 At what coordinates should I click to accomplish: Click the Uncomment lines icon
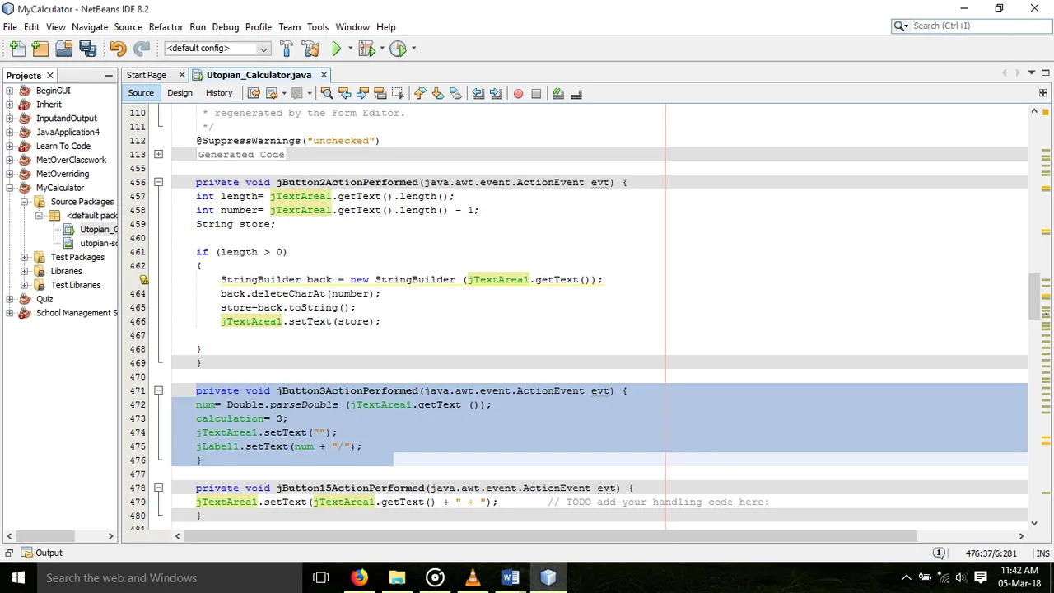pyautogui.click(x=576, y=93)
